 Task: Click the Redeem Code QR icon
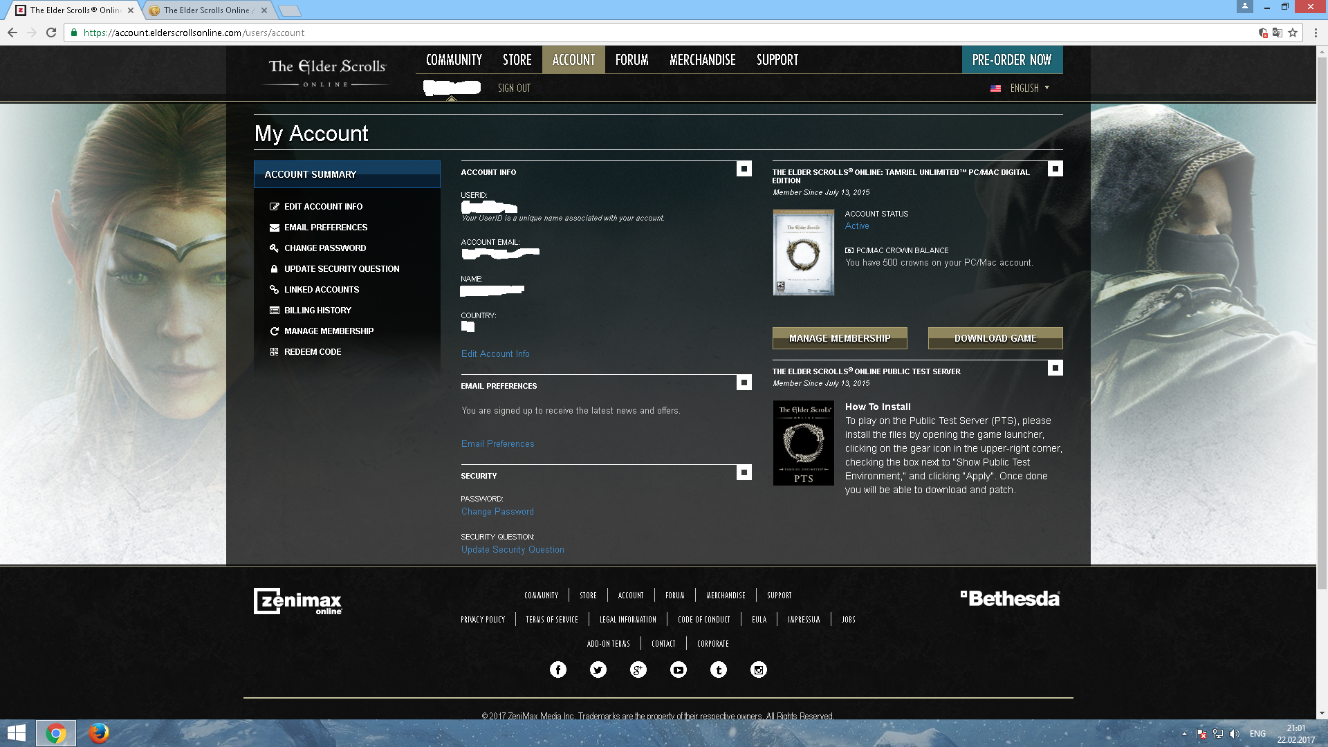point(275,352)
